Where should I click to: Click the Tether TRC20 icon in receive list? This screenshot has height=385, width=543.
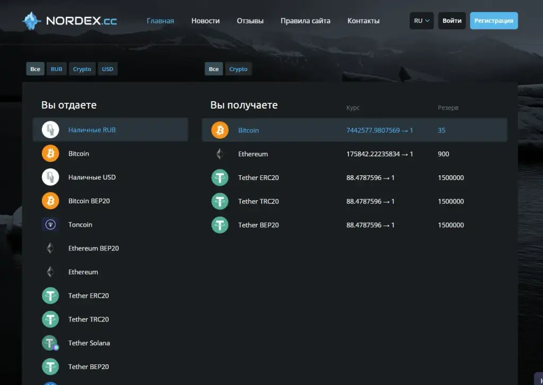tap(220, 201)
